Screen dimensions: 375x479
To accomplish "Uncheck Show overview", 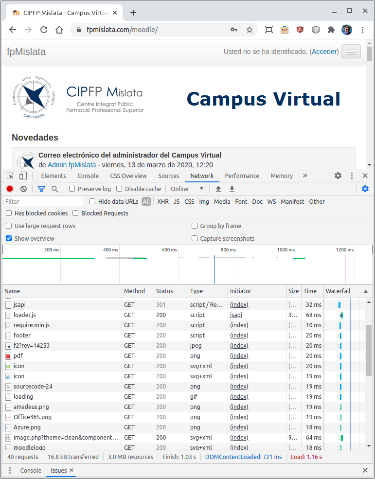I will click(x=9, y=238).
